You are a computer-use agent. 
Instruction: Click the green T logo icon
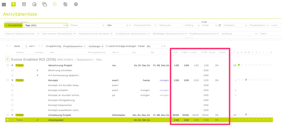(x=14, y=4)
